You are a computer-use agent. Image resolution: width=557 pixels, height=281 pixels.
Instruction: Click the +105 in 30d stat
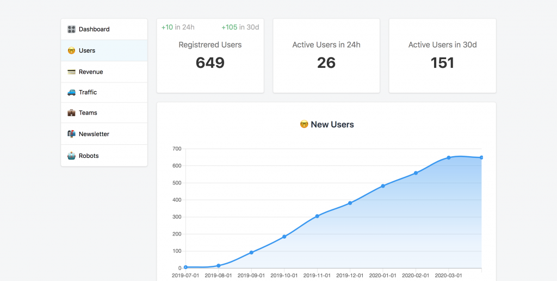tap(240, 28)
